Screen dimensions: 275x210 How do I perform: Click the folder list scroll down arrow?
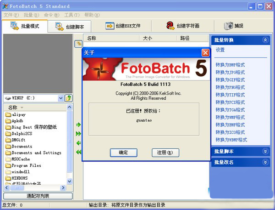pos(70,181)
